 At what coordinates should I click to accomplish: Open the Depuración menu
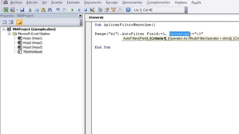(93, 3)
